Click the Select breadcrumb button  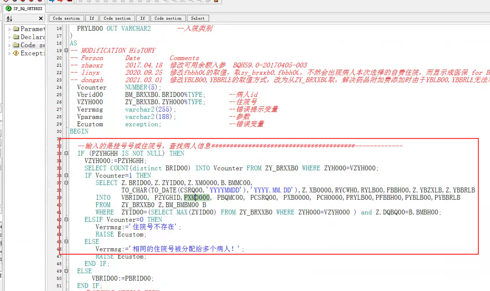tap(197, 18)
